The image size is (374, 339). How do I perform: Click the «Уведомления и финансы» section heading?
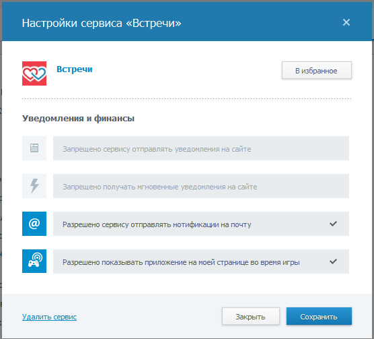point(78,118)
